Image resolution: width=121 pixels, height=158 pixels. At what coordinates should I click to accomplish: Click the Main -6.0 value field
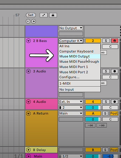tap(110, 156)
